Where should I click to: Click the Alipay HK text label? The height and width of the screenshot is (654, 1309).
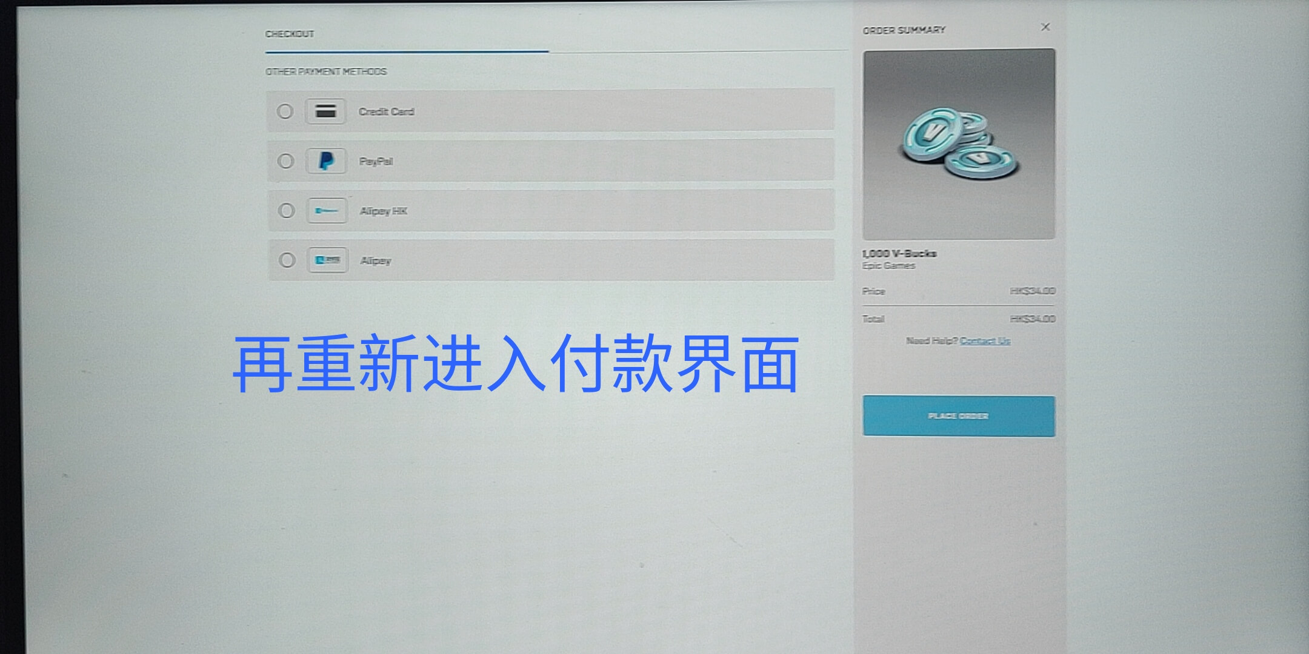[x=384, y=211]
